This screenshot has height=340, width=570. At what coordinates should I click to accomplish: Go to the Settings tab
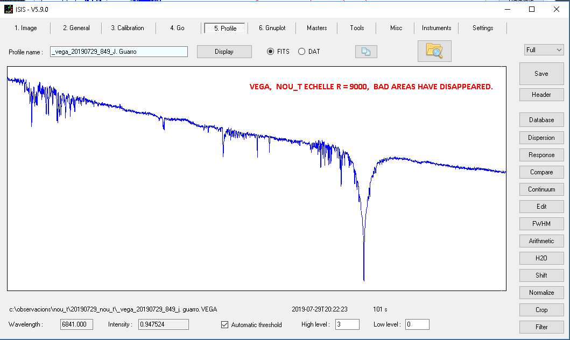pyautogui.click(x=482, y=28)
